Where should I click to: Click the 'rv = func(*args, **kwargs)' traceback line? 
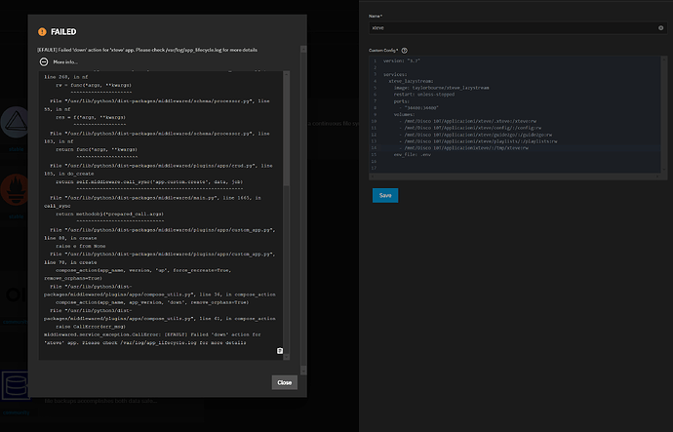click(93, 85)
